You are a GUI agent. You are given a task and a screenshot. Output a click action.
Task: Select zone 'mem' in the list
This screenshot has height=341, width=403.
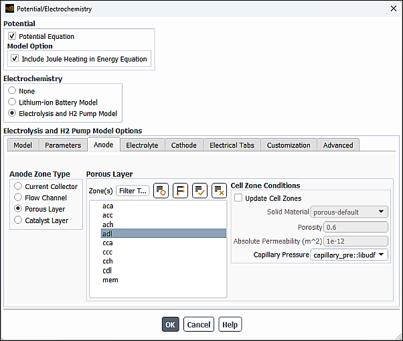point(163,279)
